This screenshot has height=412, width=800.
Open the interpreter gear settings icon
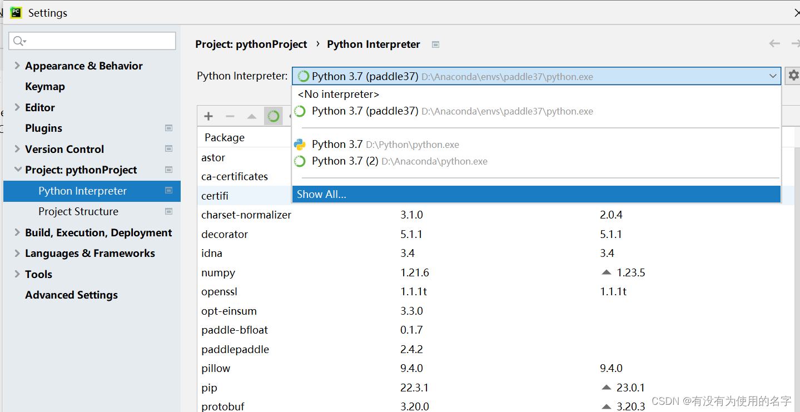[793, 76]
